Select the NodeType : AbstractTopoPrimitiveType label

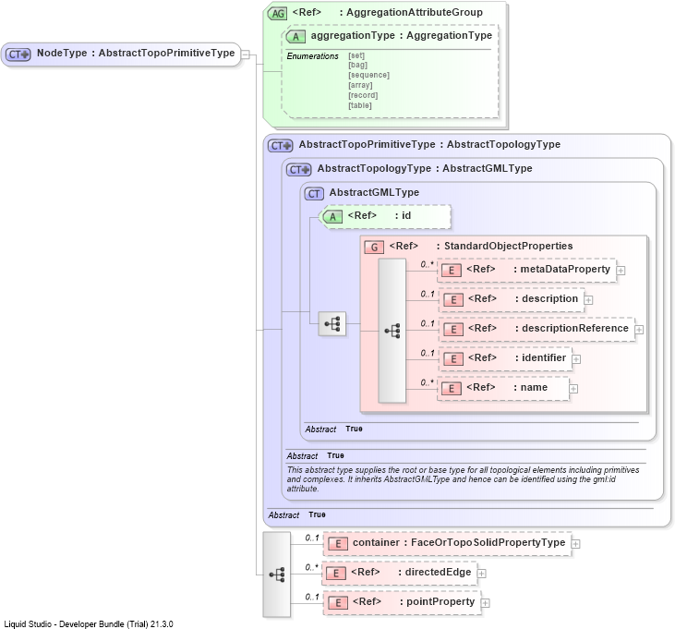coord(136,53)
